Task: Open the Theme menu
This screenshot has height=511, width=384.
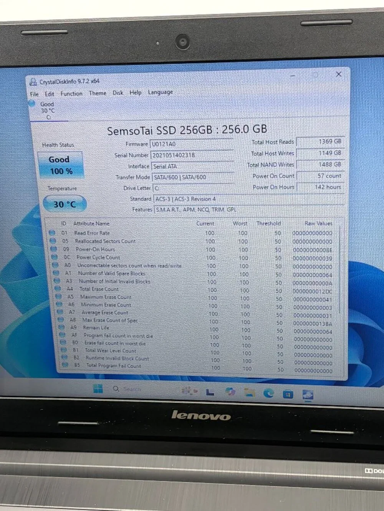Action: tap(98, 93)
